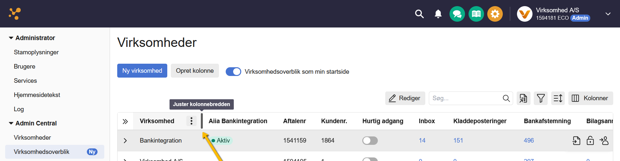Go to Brugere in the sidebar
The image size is (620, 161).
pyautogui.click(x=25, y=66)
